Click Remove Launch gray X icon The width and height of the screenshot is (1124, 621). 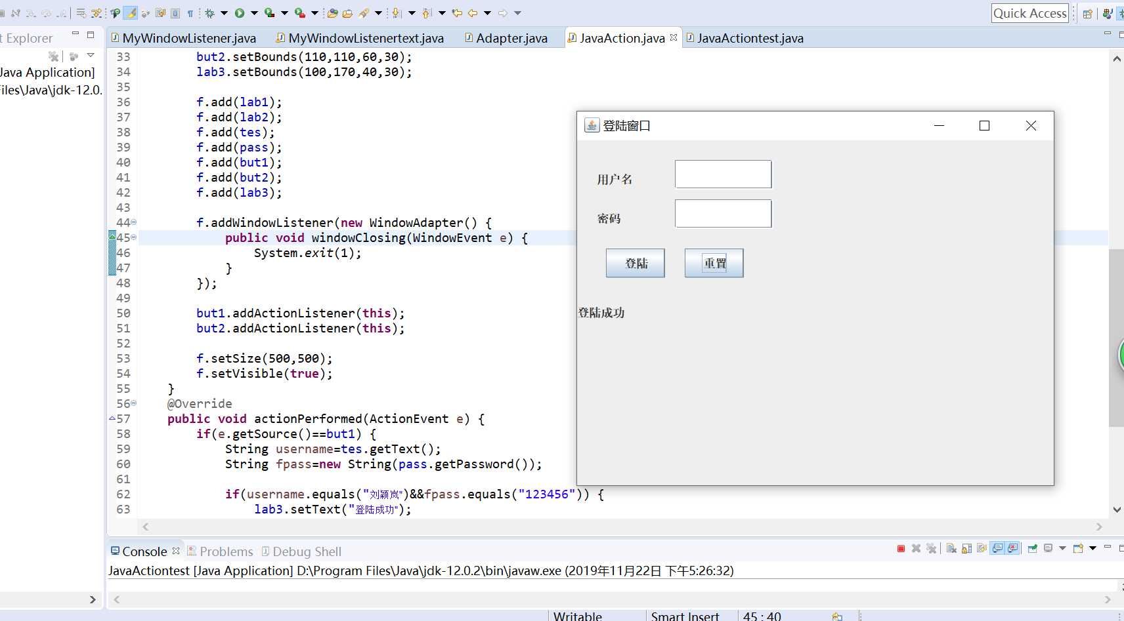[x=916, y=549]
